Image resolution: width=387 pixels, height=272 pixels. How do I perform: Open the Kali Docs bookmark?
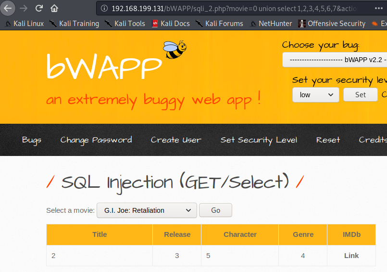tap(171, 24)
